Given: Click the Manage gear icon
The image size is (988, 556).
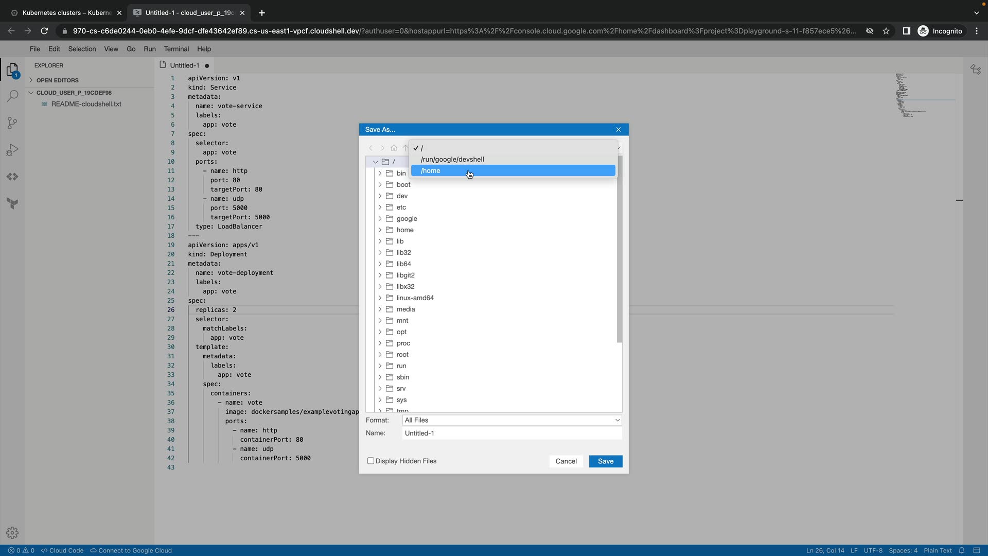Looking at the screenshot, I should tap(12, 533).
